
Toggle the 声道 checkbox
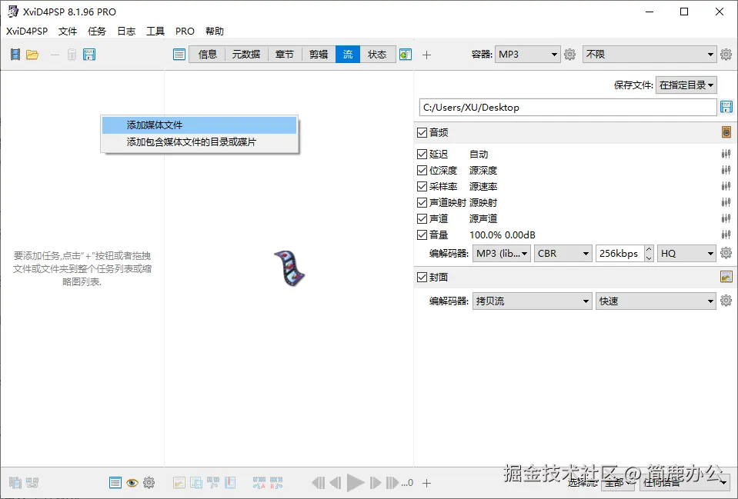pyautogui.click(x=422, y=218)
